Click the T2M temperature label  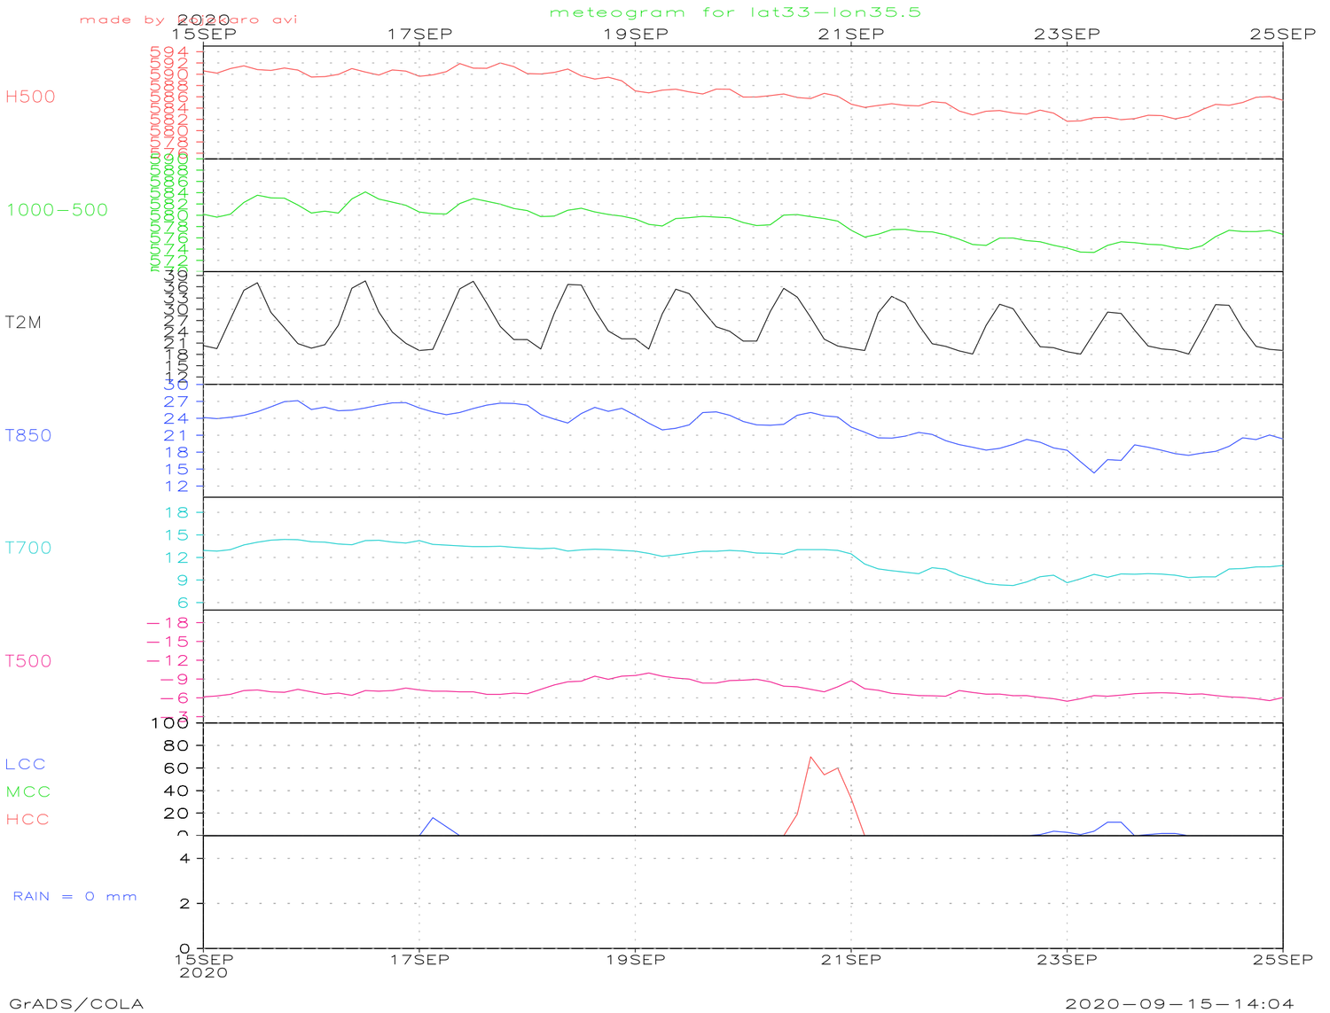(x=24, y=323)
